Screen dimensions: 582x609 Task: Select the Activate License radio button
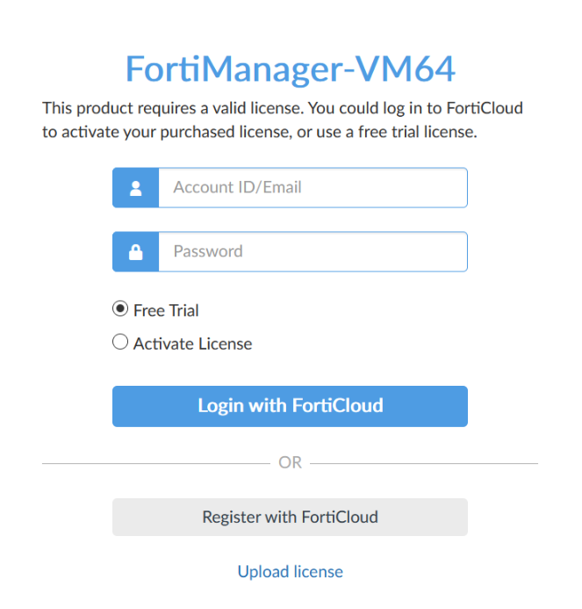(120, 342)
